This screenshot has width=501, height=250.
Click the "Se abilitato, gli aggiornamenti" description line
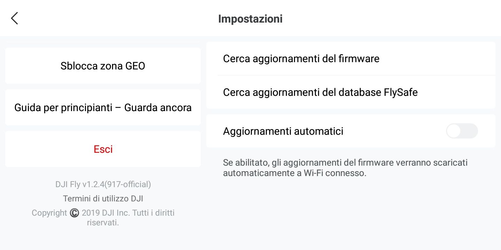(x=345, y=162)
